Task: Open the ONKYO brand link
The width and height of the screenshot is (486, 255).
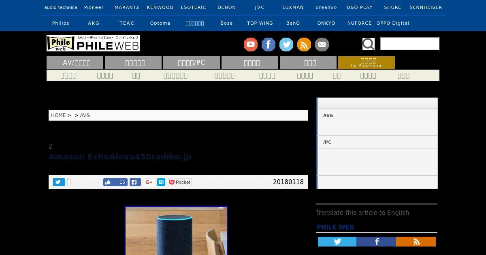Action: 326,23
